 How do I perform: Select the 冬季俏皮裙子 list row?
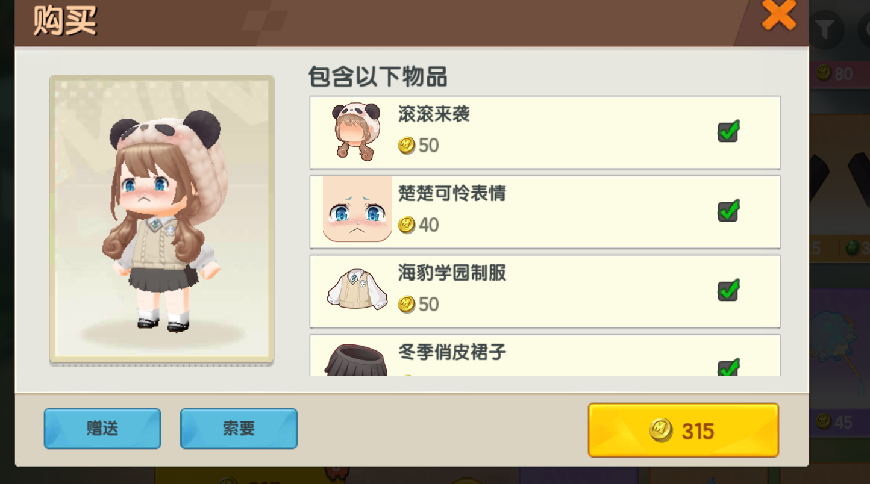(545, 355)
